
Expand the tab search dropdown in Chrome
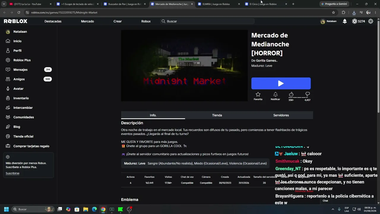pyautogui.click(x=4, y=4)
